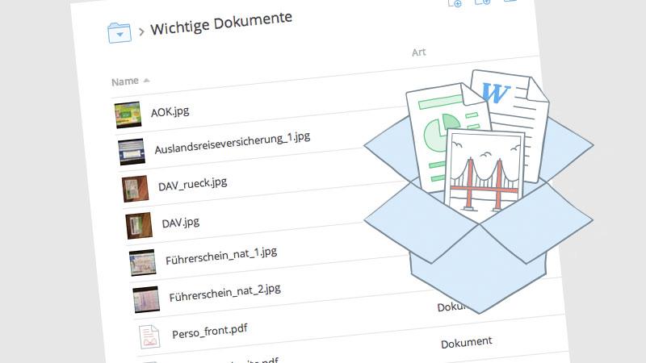Open the AOK.jpg thumbnail preview
This screenshot has width=646, height=363.
tap(128, 115)
